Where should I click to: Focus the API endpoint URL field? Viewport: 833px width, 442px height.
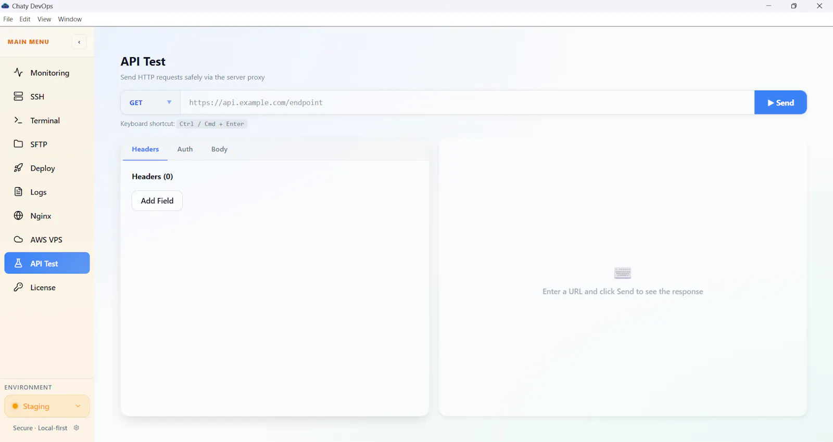(x=467, y=102)
